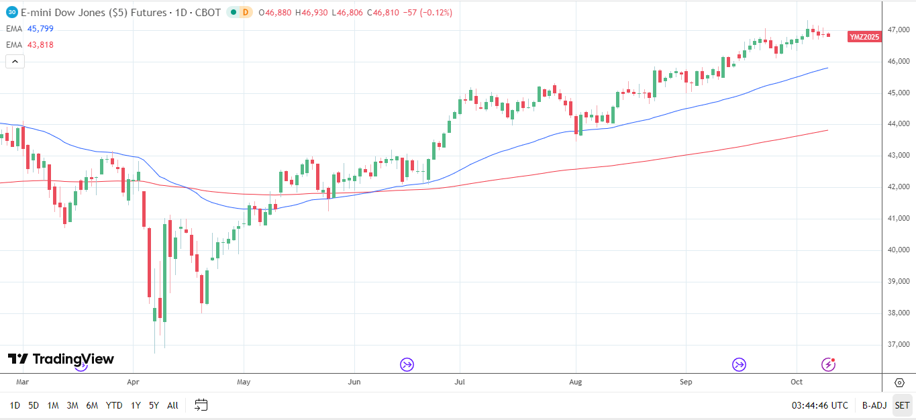Image resolution: width=916 pixels, height=420 pixels.
Task: Open the chart settings gear icon
Action: click(x=899, y=382)
